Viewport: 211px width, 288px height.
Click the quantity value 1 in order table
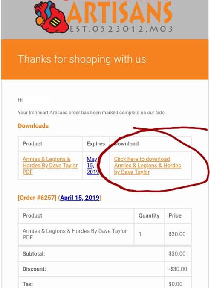[x=140, y=234]
